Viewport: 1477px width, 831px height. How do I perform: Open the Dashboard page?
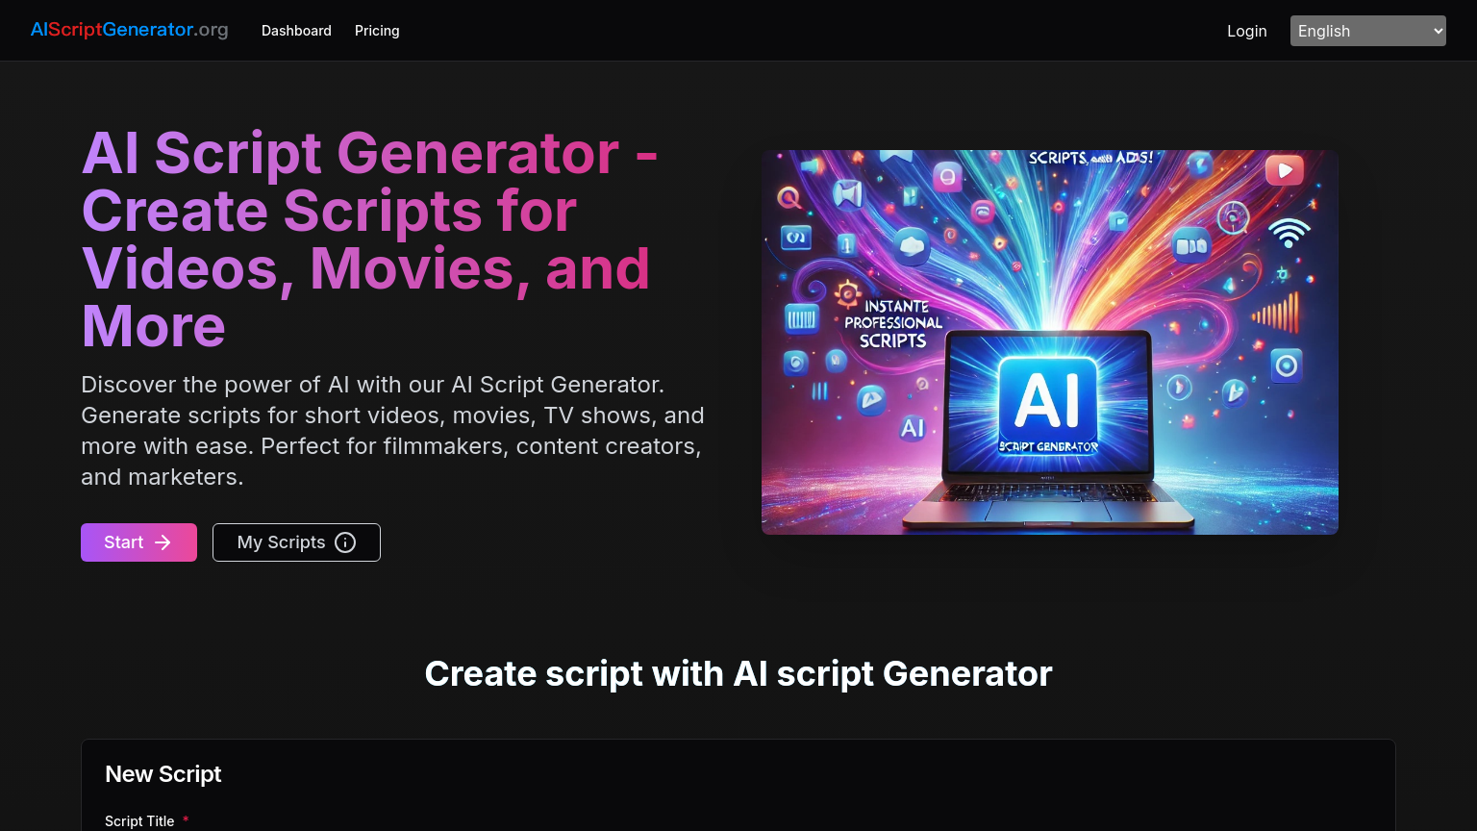tap(296, 30)
